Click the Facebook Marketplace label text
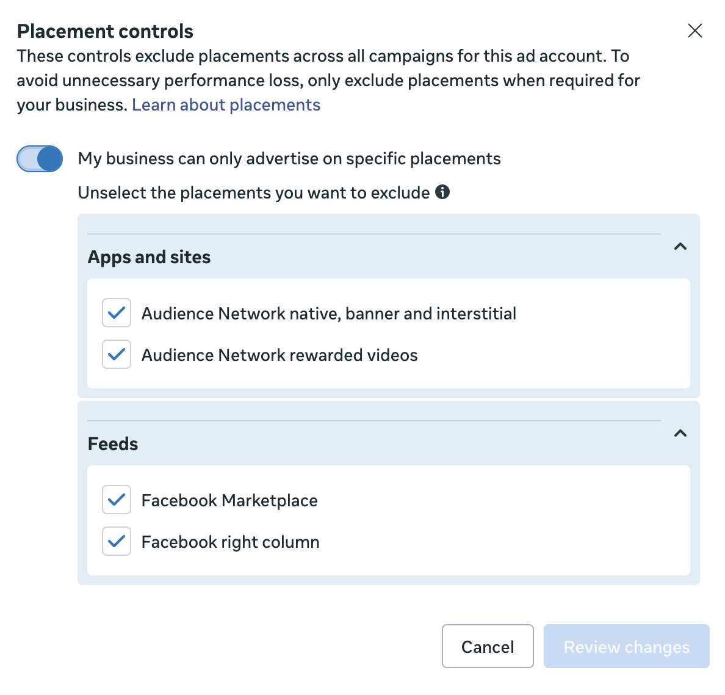Viewport: 725px width, 695px height. point(229,501)
